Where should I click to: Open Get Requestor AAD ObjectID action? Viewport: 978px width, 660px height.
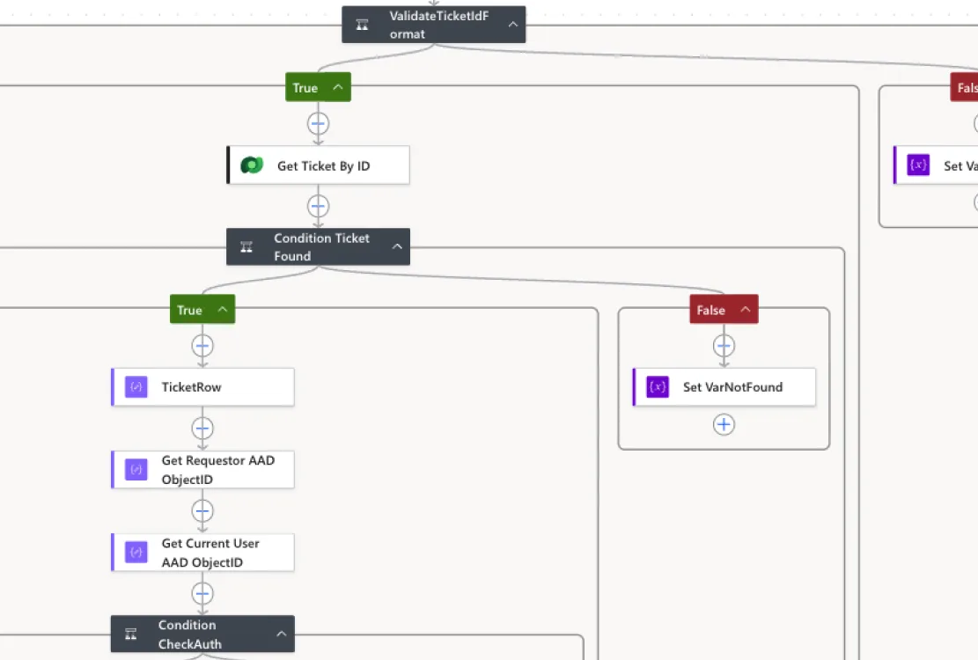202,470
